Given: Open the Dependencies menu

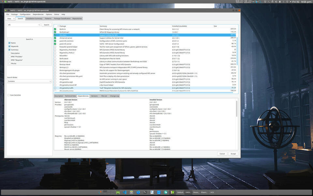Looking at the screenshot, I should (x=38, y=14).
